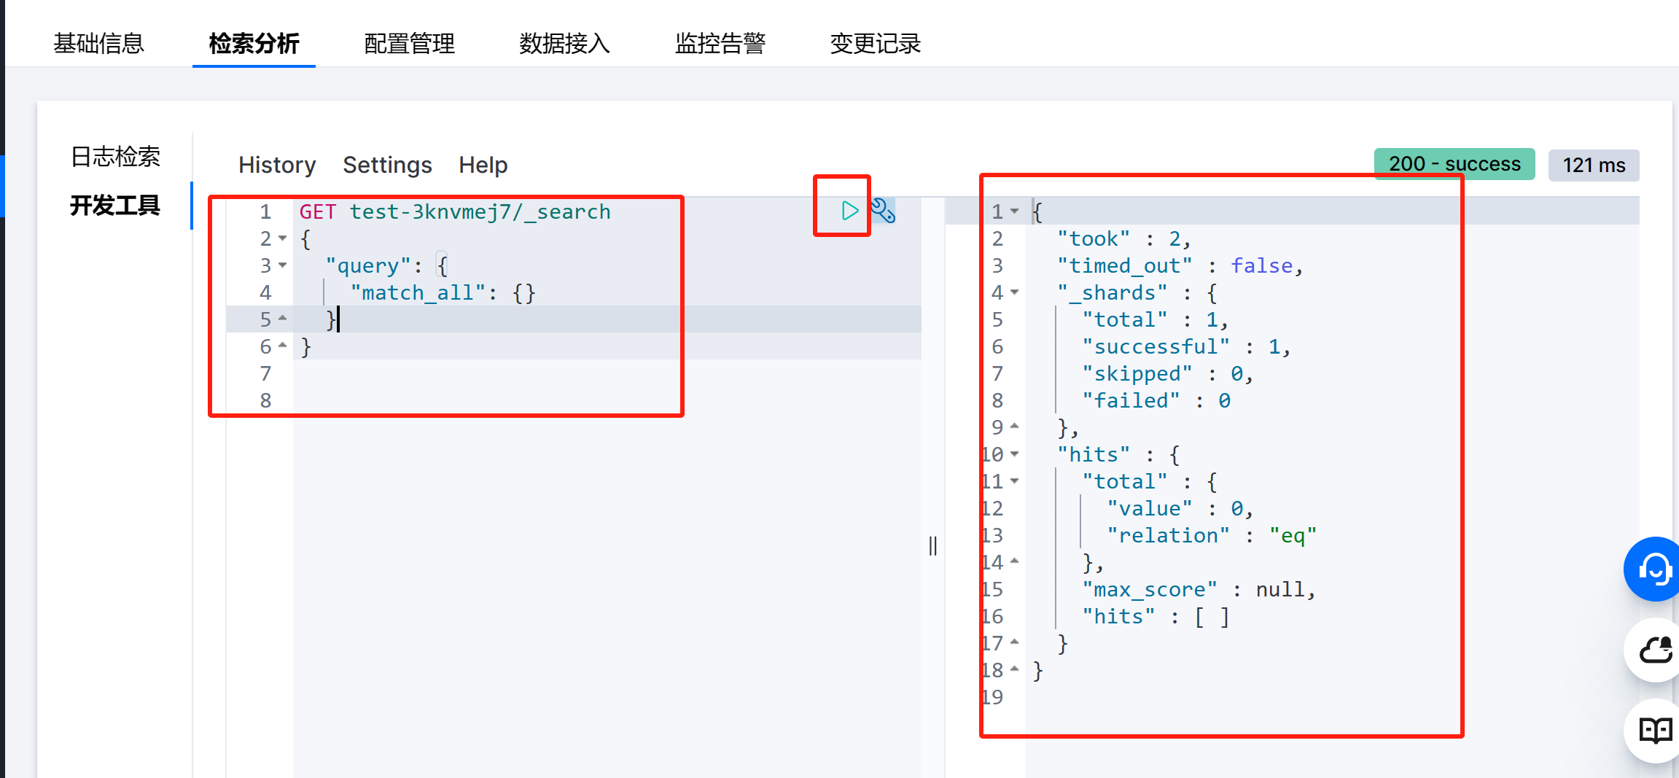Image resolution: width=1679 pixels, height=778 pixels.
Task: Collapse the "_shards" block in the response
Action: [x=1014, y=292]
